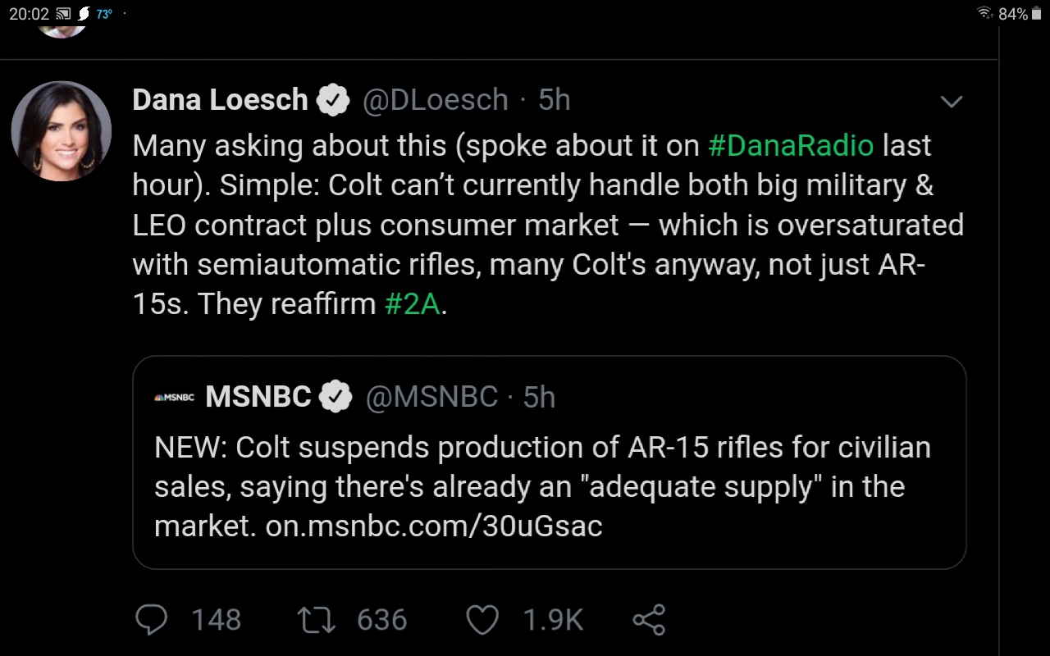Reply to Dana Loesch's tweet
This screenshot has height=656, width=1050.
(x=152, y=620)
